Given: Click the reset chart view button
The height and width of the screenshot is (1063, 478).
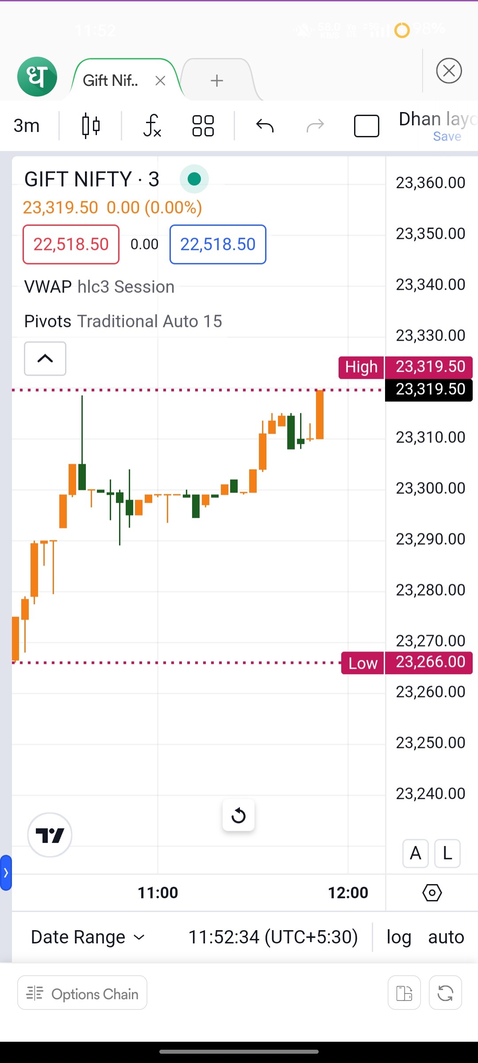Looking at the screenshot, I should pyautogui.click(x=239, y=815).
